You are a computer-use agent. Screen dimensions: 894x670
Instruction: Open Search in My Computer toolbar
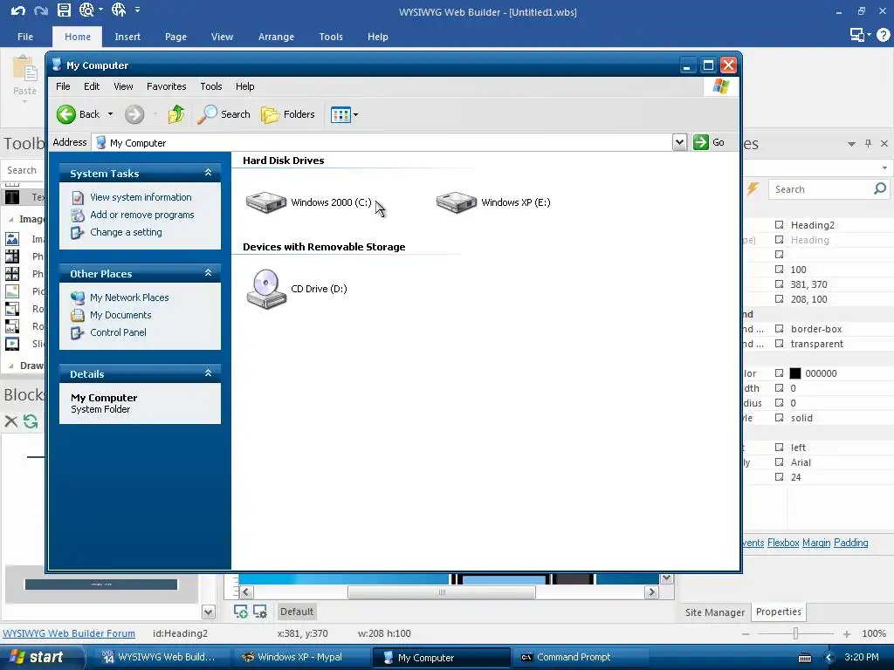[224, 114]
